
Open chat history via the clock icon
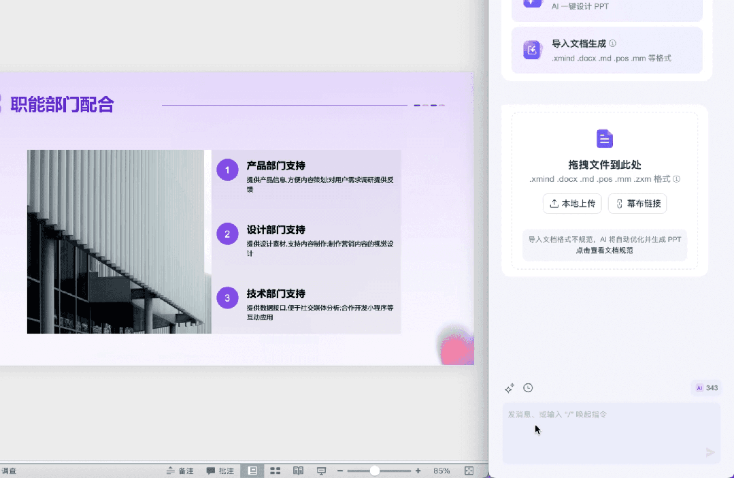[529, 387]
